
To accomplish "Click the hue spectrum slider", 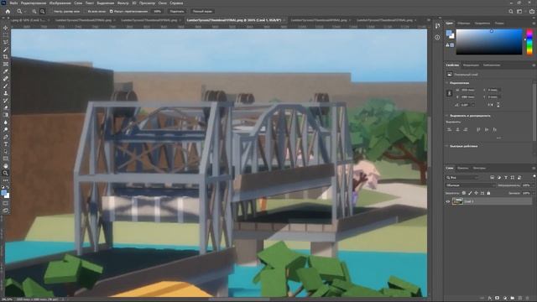I will click(529, 42).
